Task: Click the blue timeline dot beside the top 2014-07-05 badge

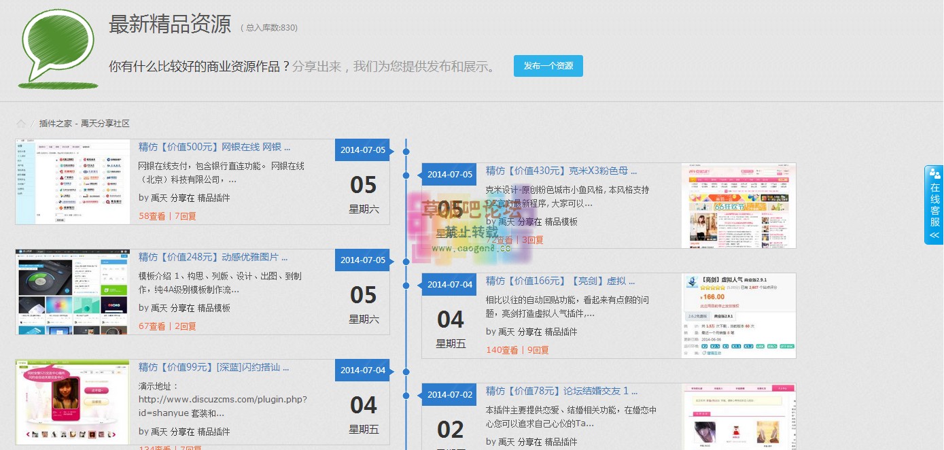Action: pos(406,150)
